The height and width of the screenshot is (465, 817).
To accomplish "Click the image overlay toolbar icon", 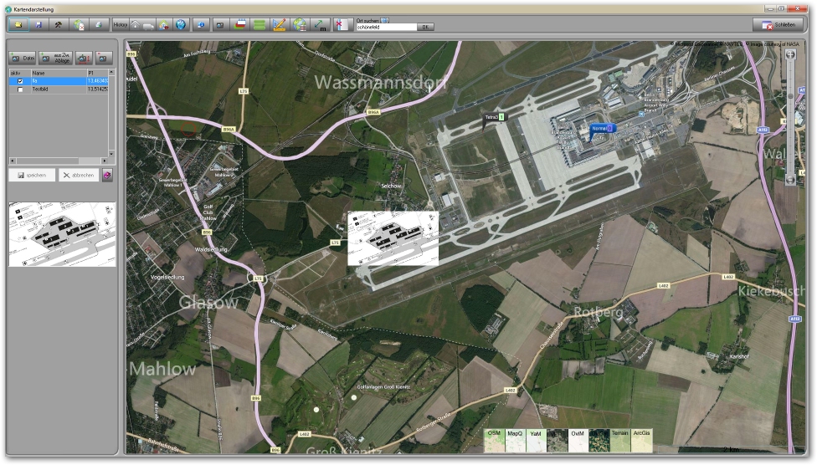I will (220, 24).
